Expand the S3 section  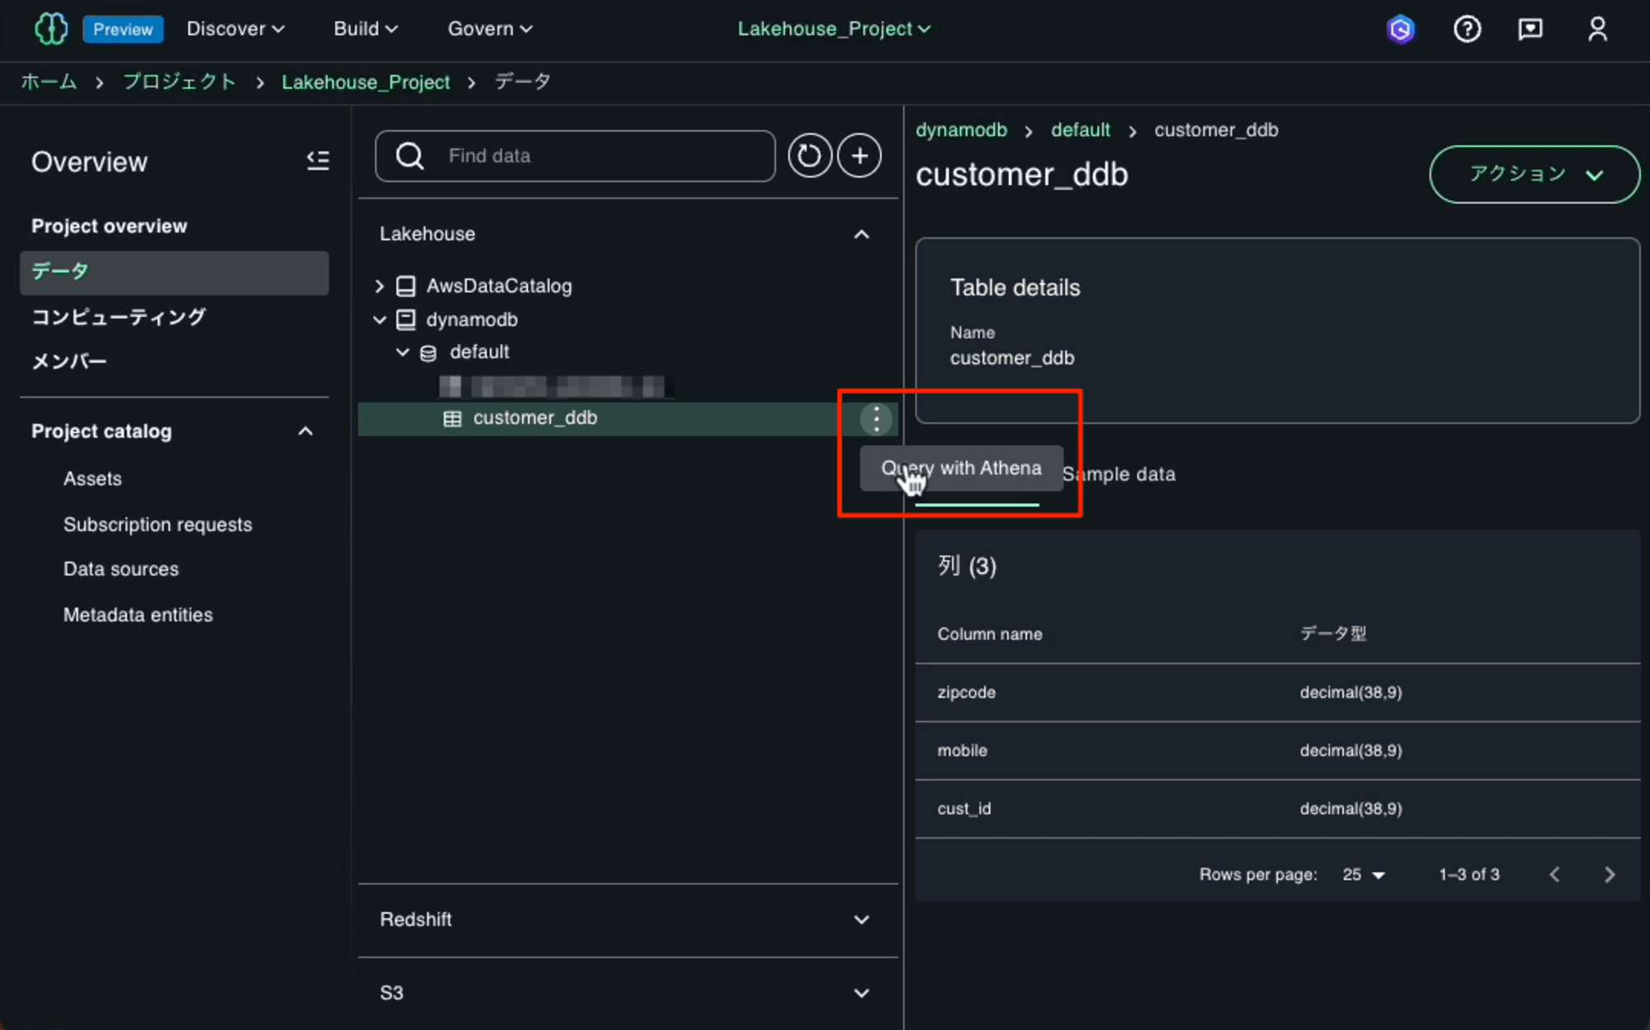[x=861, y=993]
